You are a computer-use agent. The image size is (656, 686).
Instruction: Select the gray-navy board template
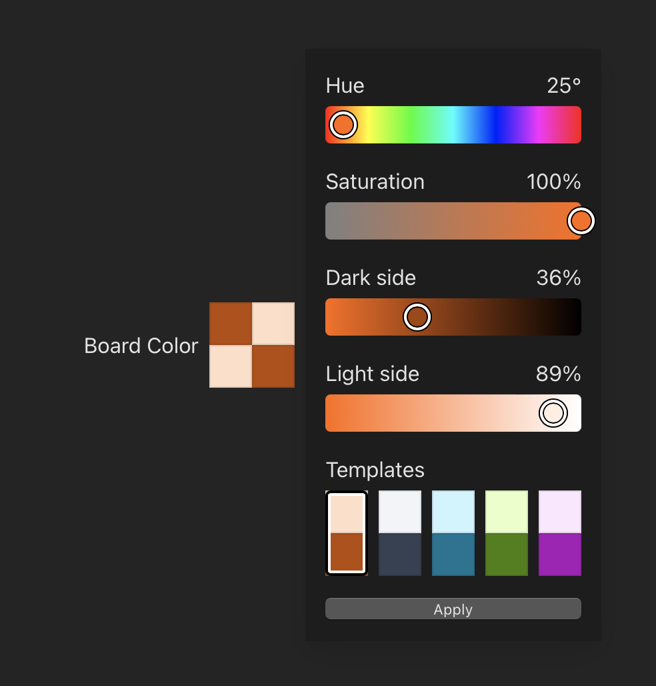coord(400,533)
